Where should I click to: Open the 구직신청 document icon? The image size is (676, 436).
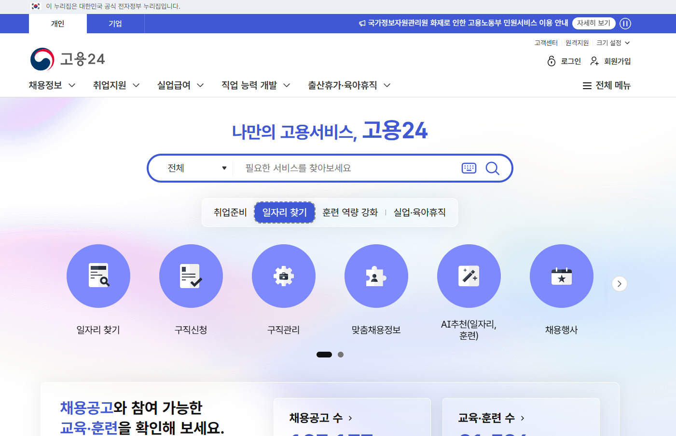coord(191,276)
